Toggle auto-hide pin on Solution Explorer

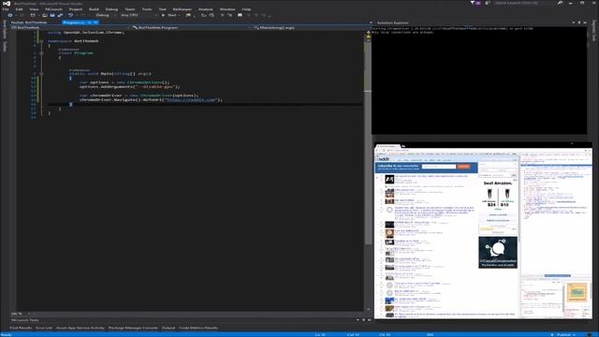click(x=579, y=22)
